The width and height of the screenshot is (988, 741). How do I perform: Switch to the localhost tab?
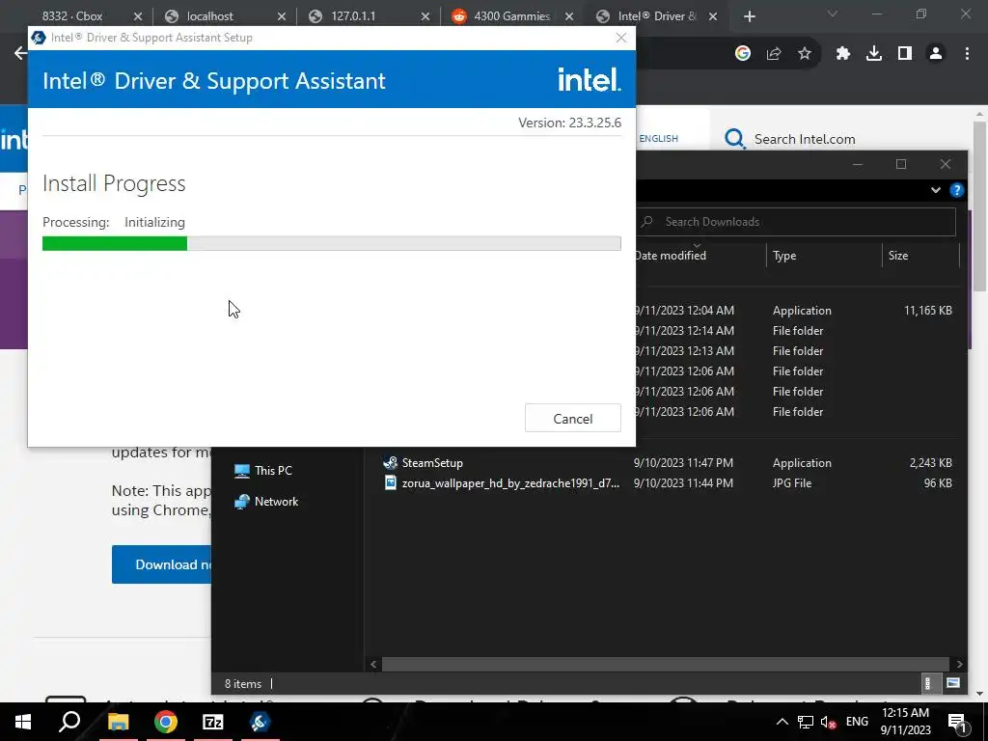click(209, 16)
